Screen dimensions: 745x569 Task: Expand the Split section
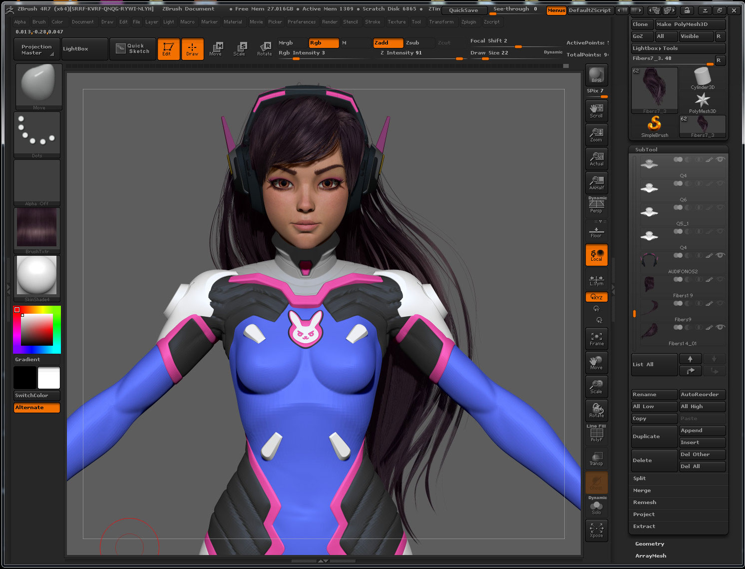tap(639, 478)
